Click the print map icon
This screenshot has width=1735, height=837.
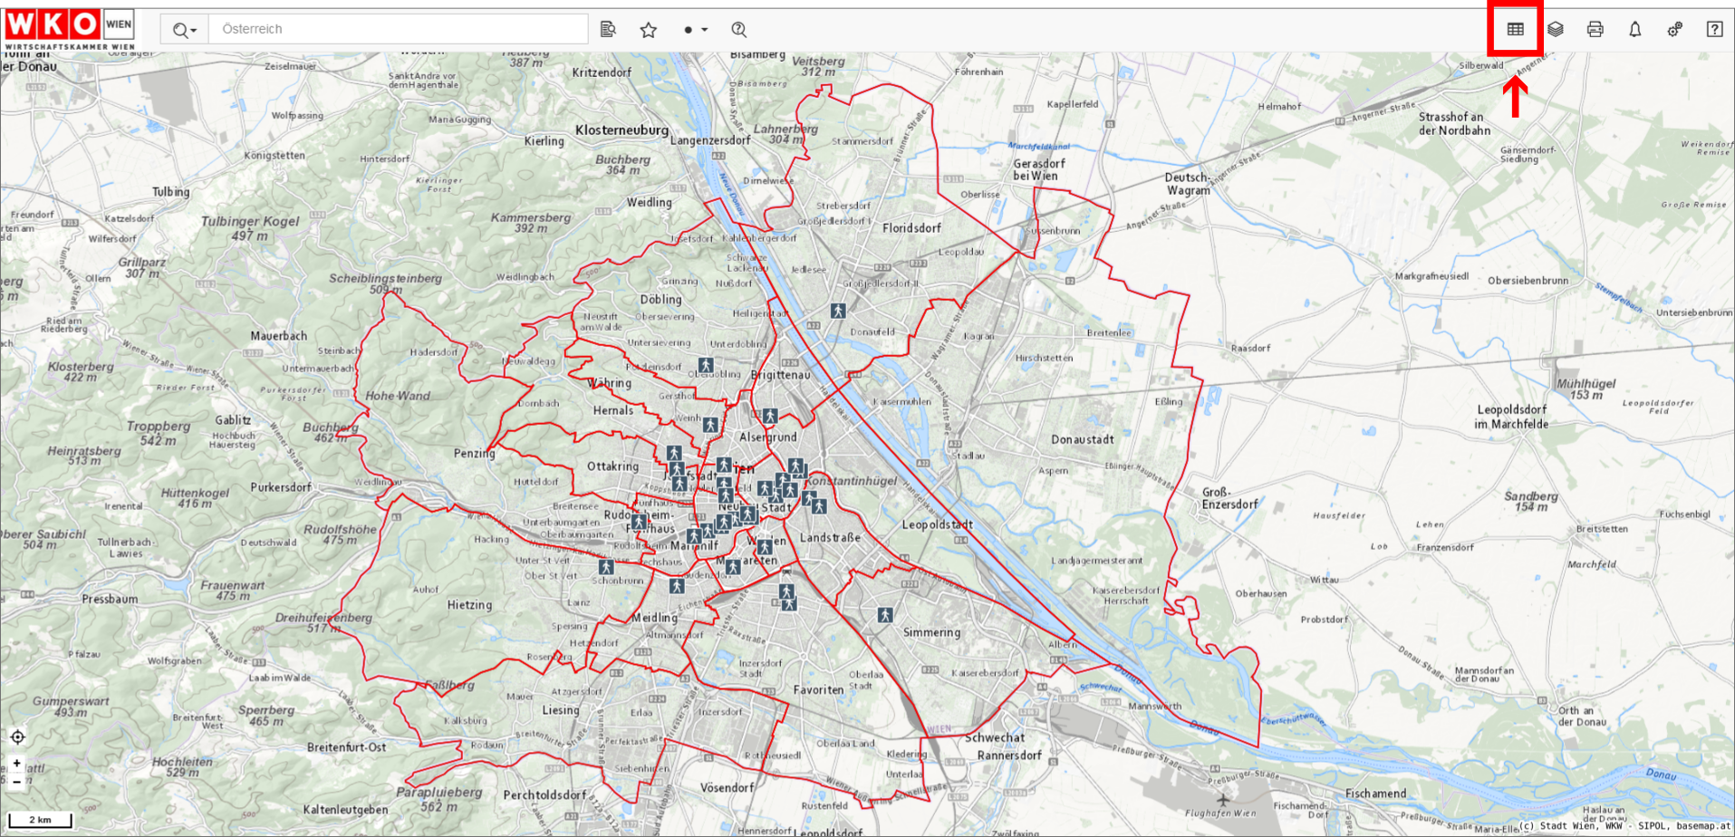(x=1595, y=29)
